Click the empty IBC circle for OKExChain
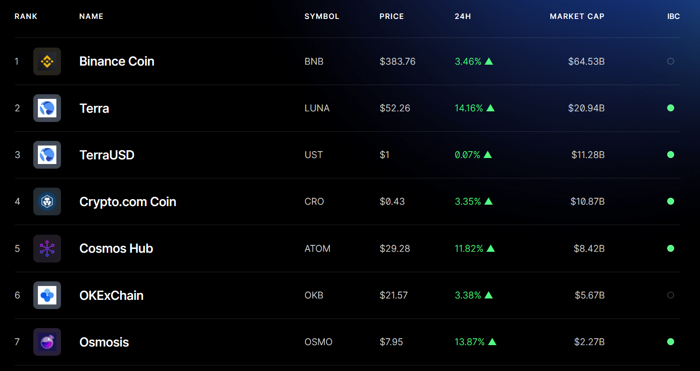Image resolution: width=700 pixels, height=371 pixels. (x=670, y=295)
